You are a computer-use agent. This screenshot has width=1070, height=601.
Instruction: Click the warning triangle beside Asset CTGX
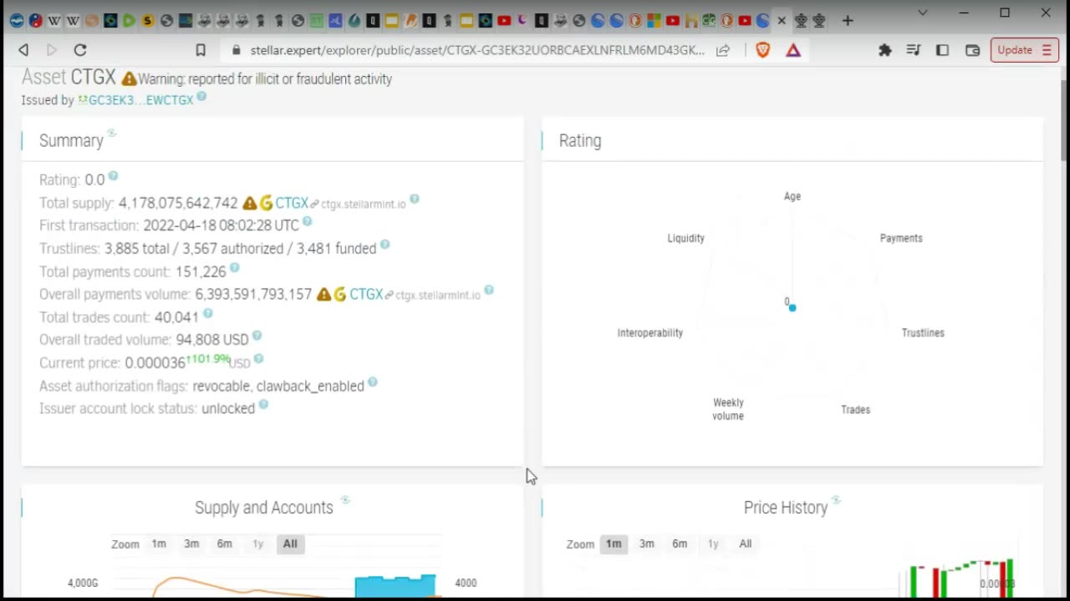tap(129, 78)
